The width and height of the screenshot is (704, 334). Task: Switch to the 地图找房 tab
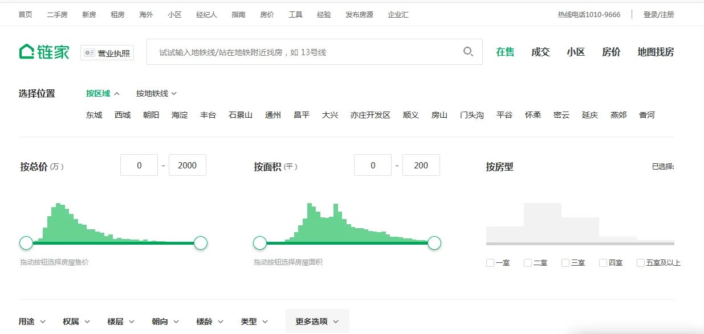point(654,52)
